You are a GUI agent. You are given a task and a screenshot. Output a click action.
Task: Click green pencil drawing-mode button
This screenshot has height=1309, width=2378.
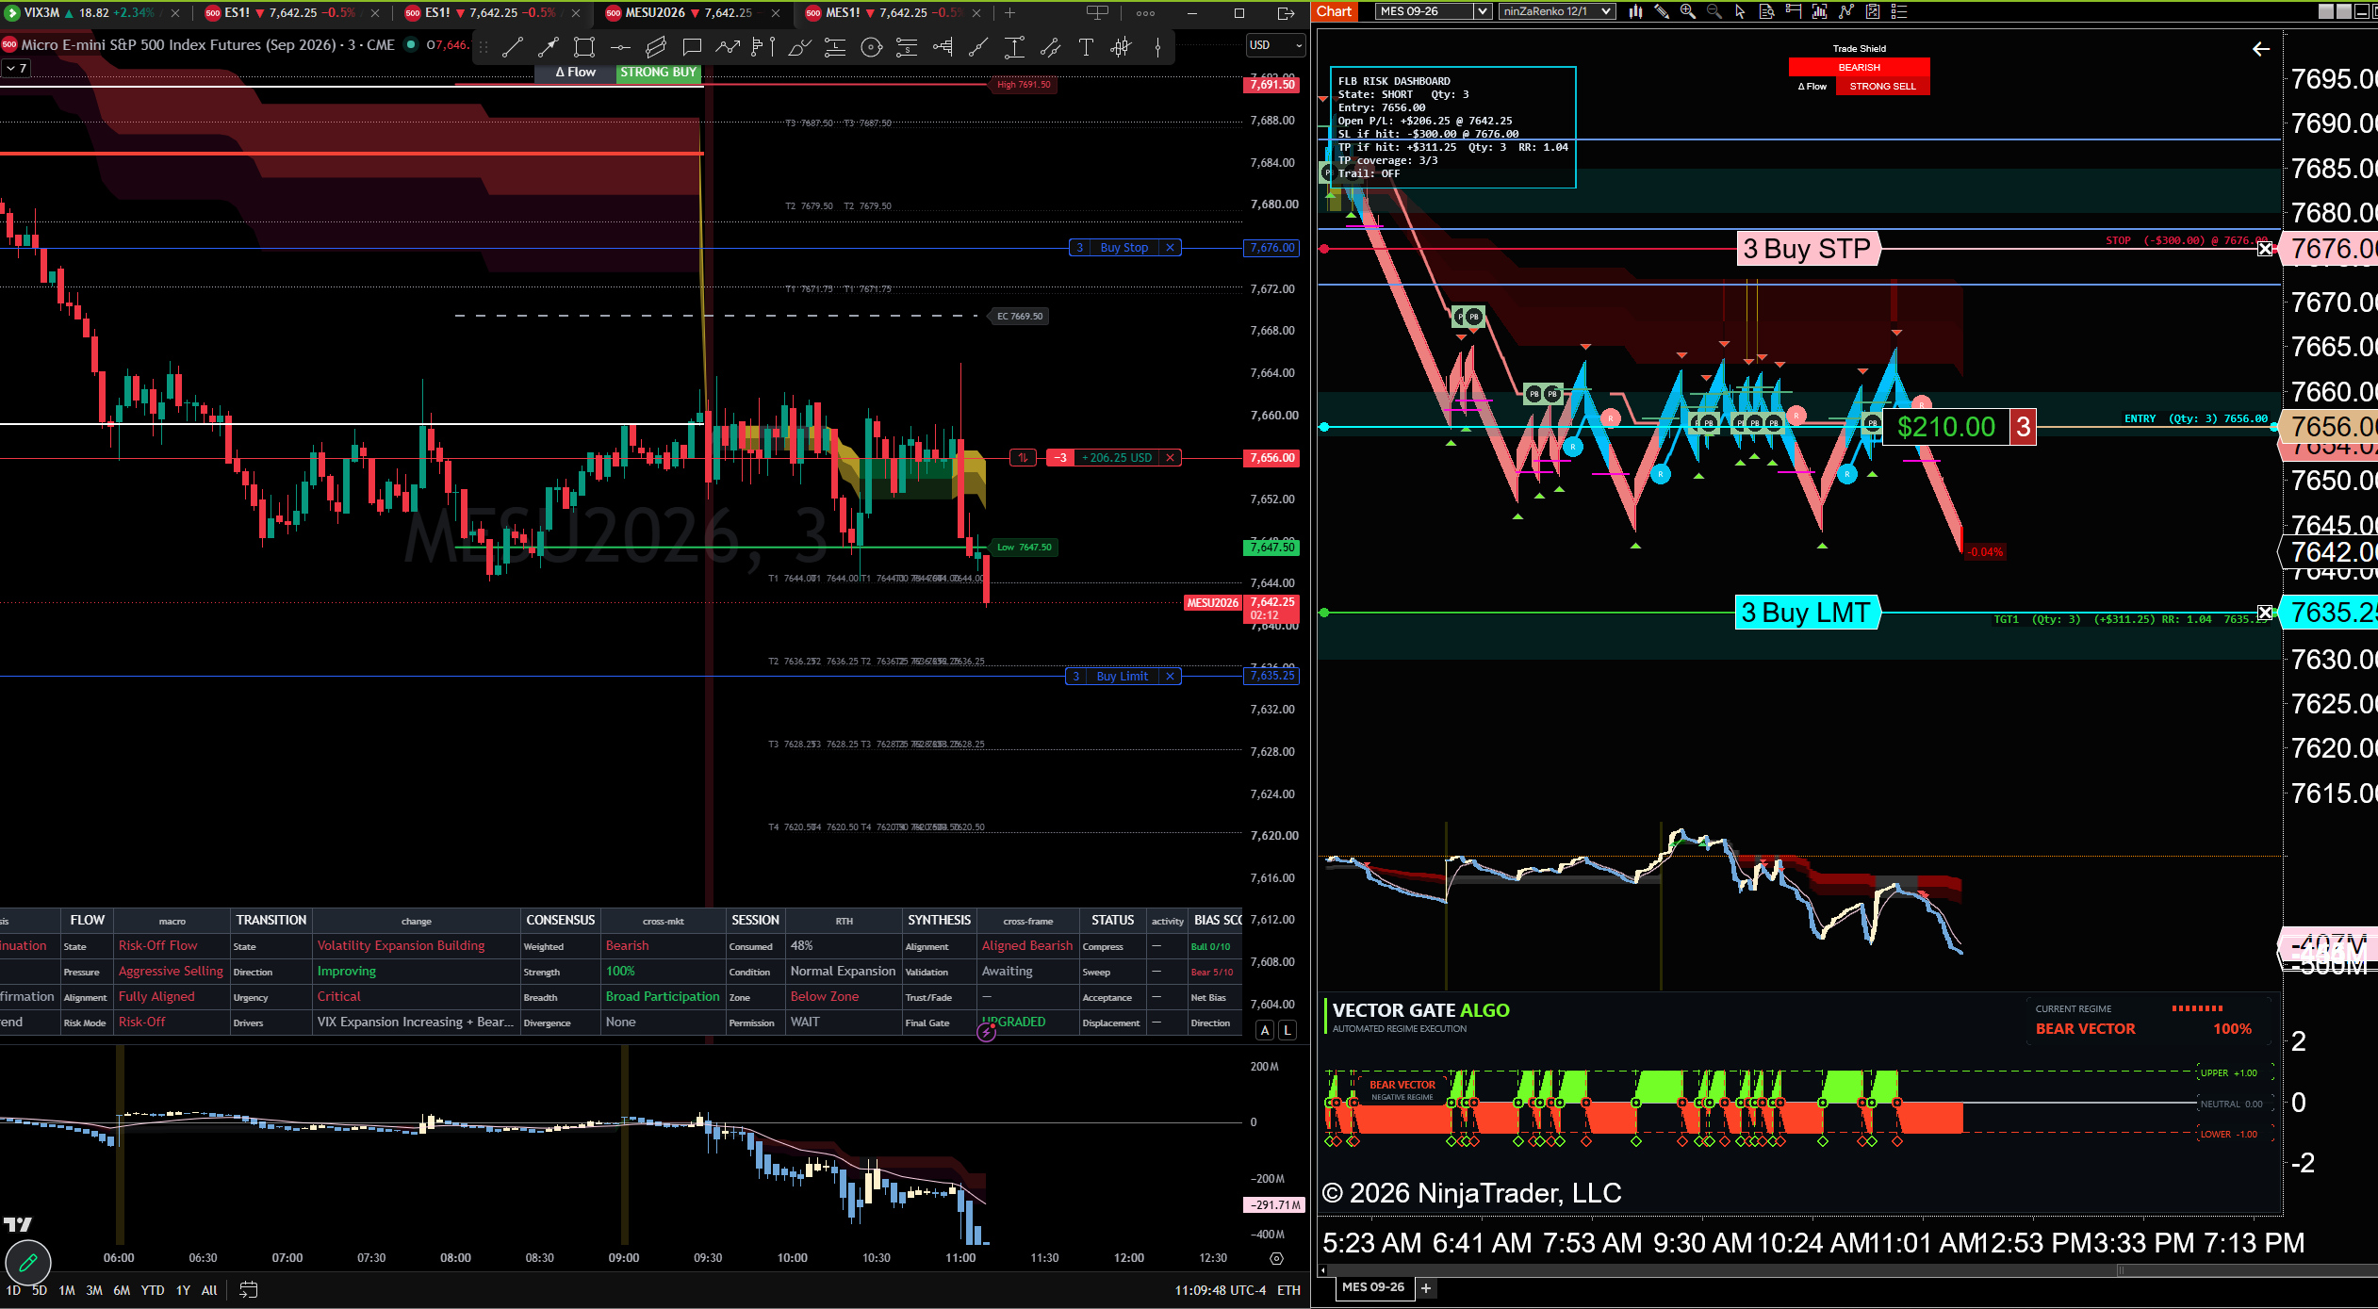(x=28, y=1262)
